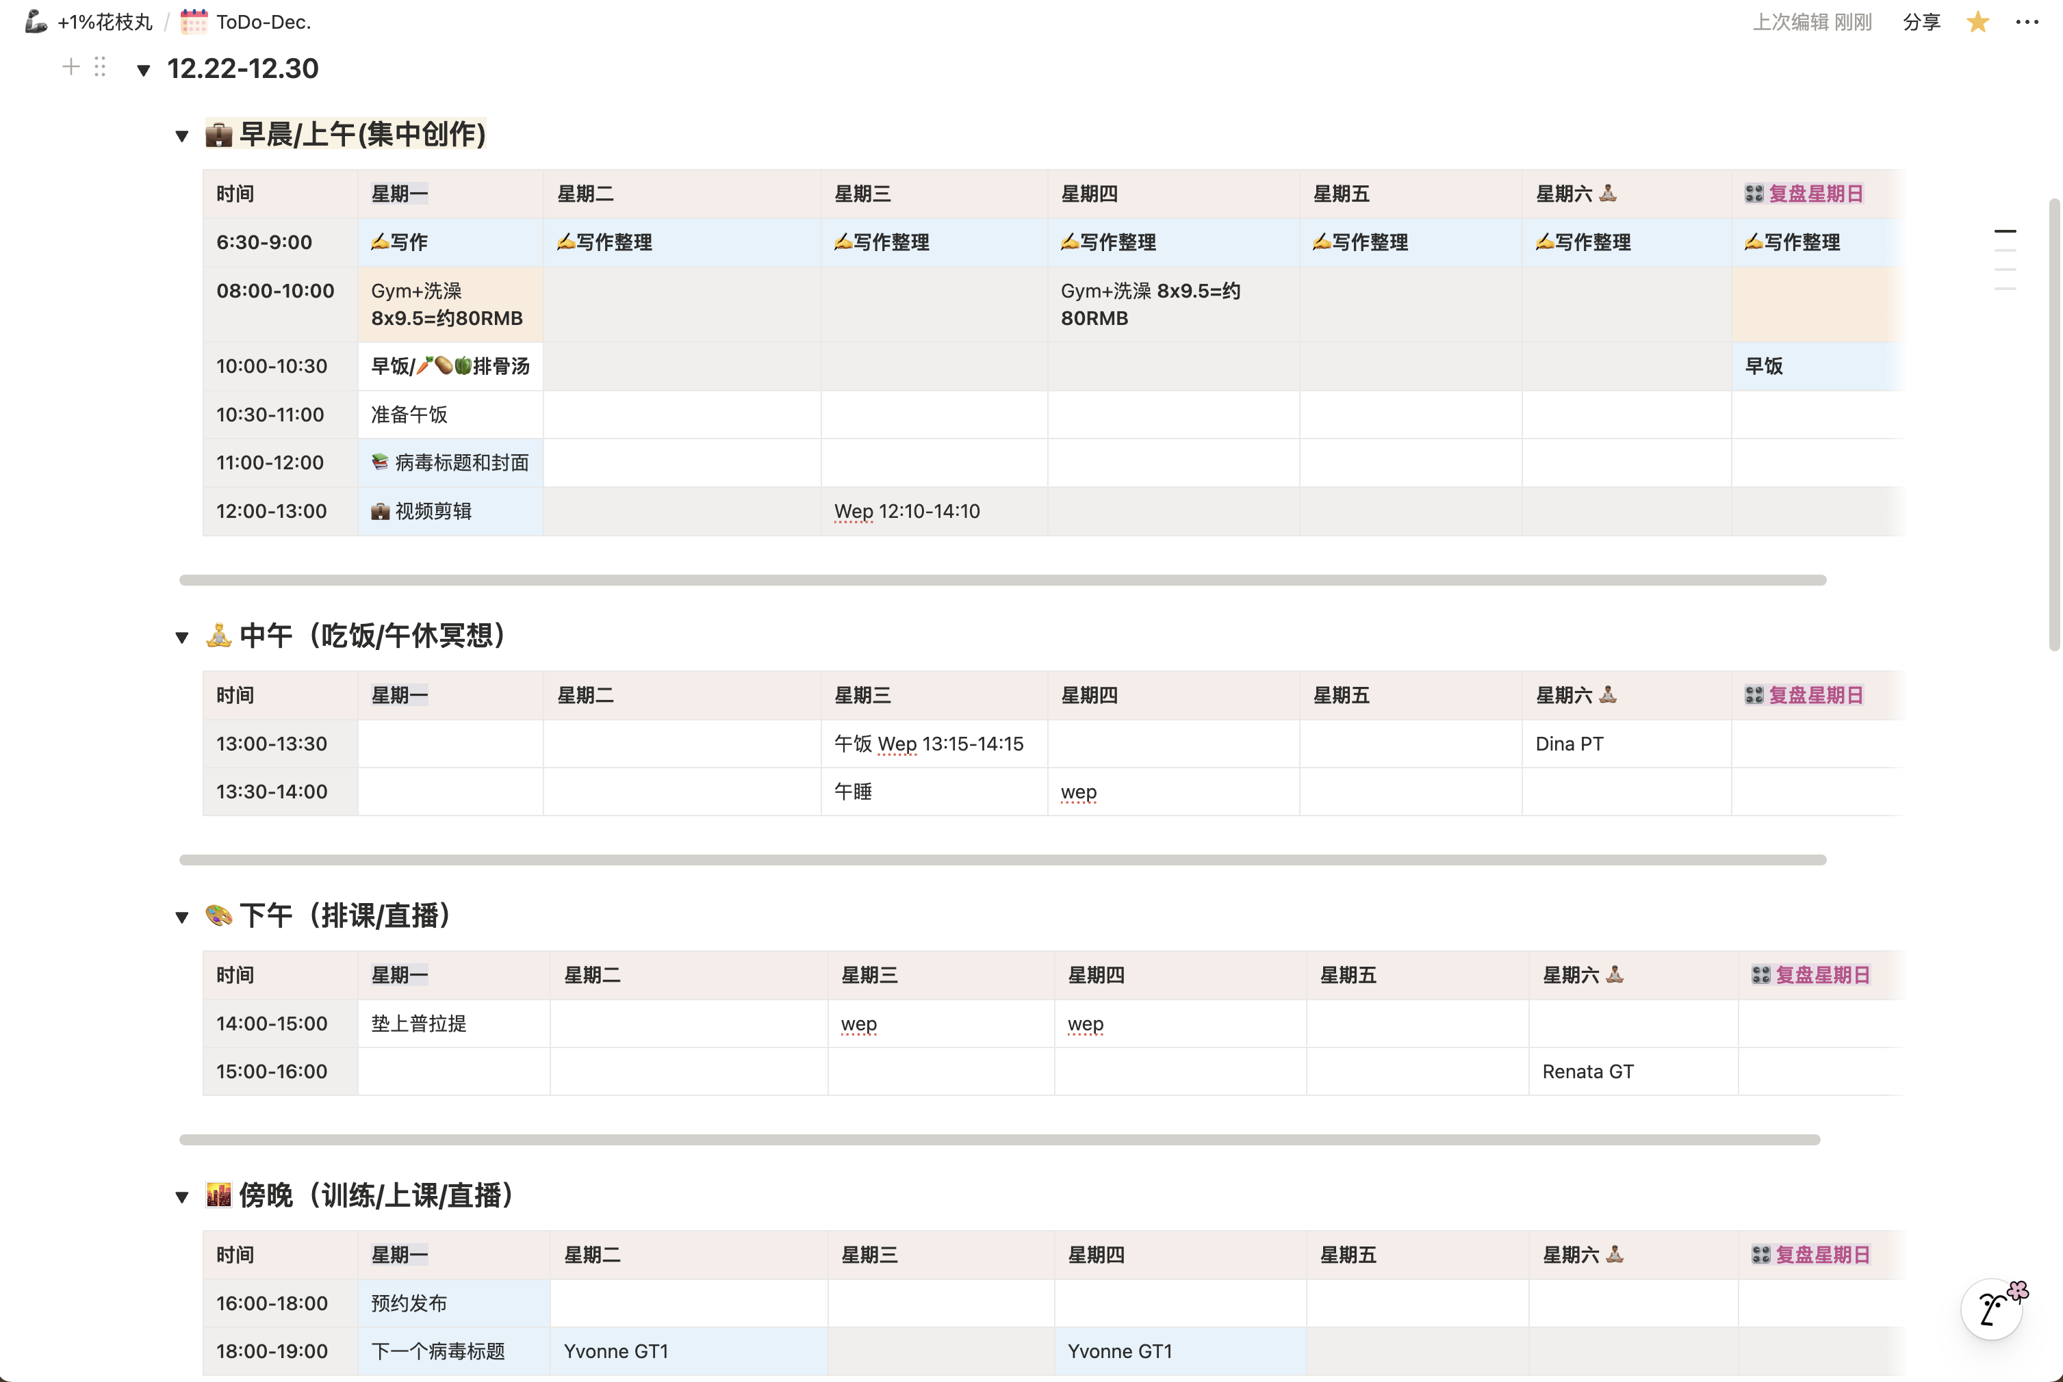Screen dimensions: 2063x1382
Task: Open the three-dot page options menu
Action: point(2027,22)
